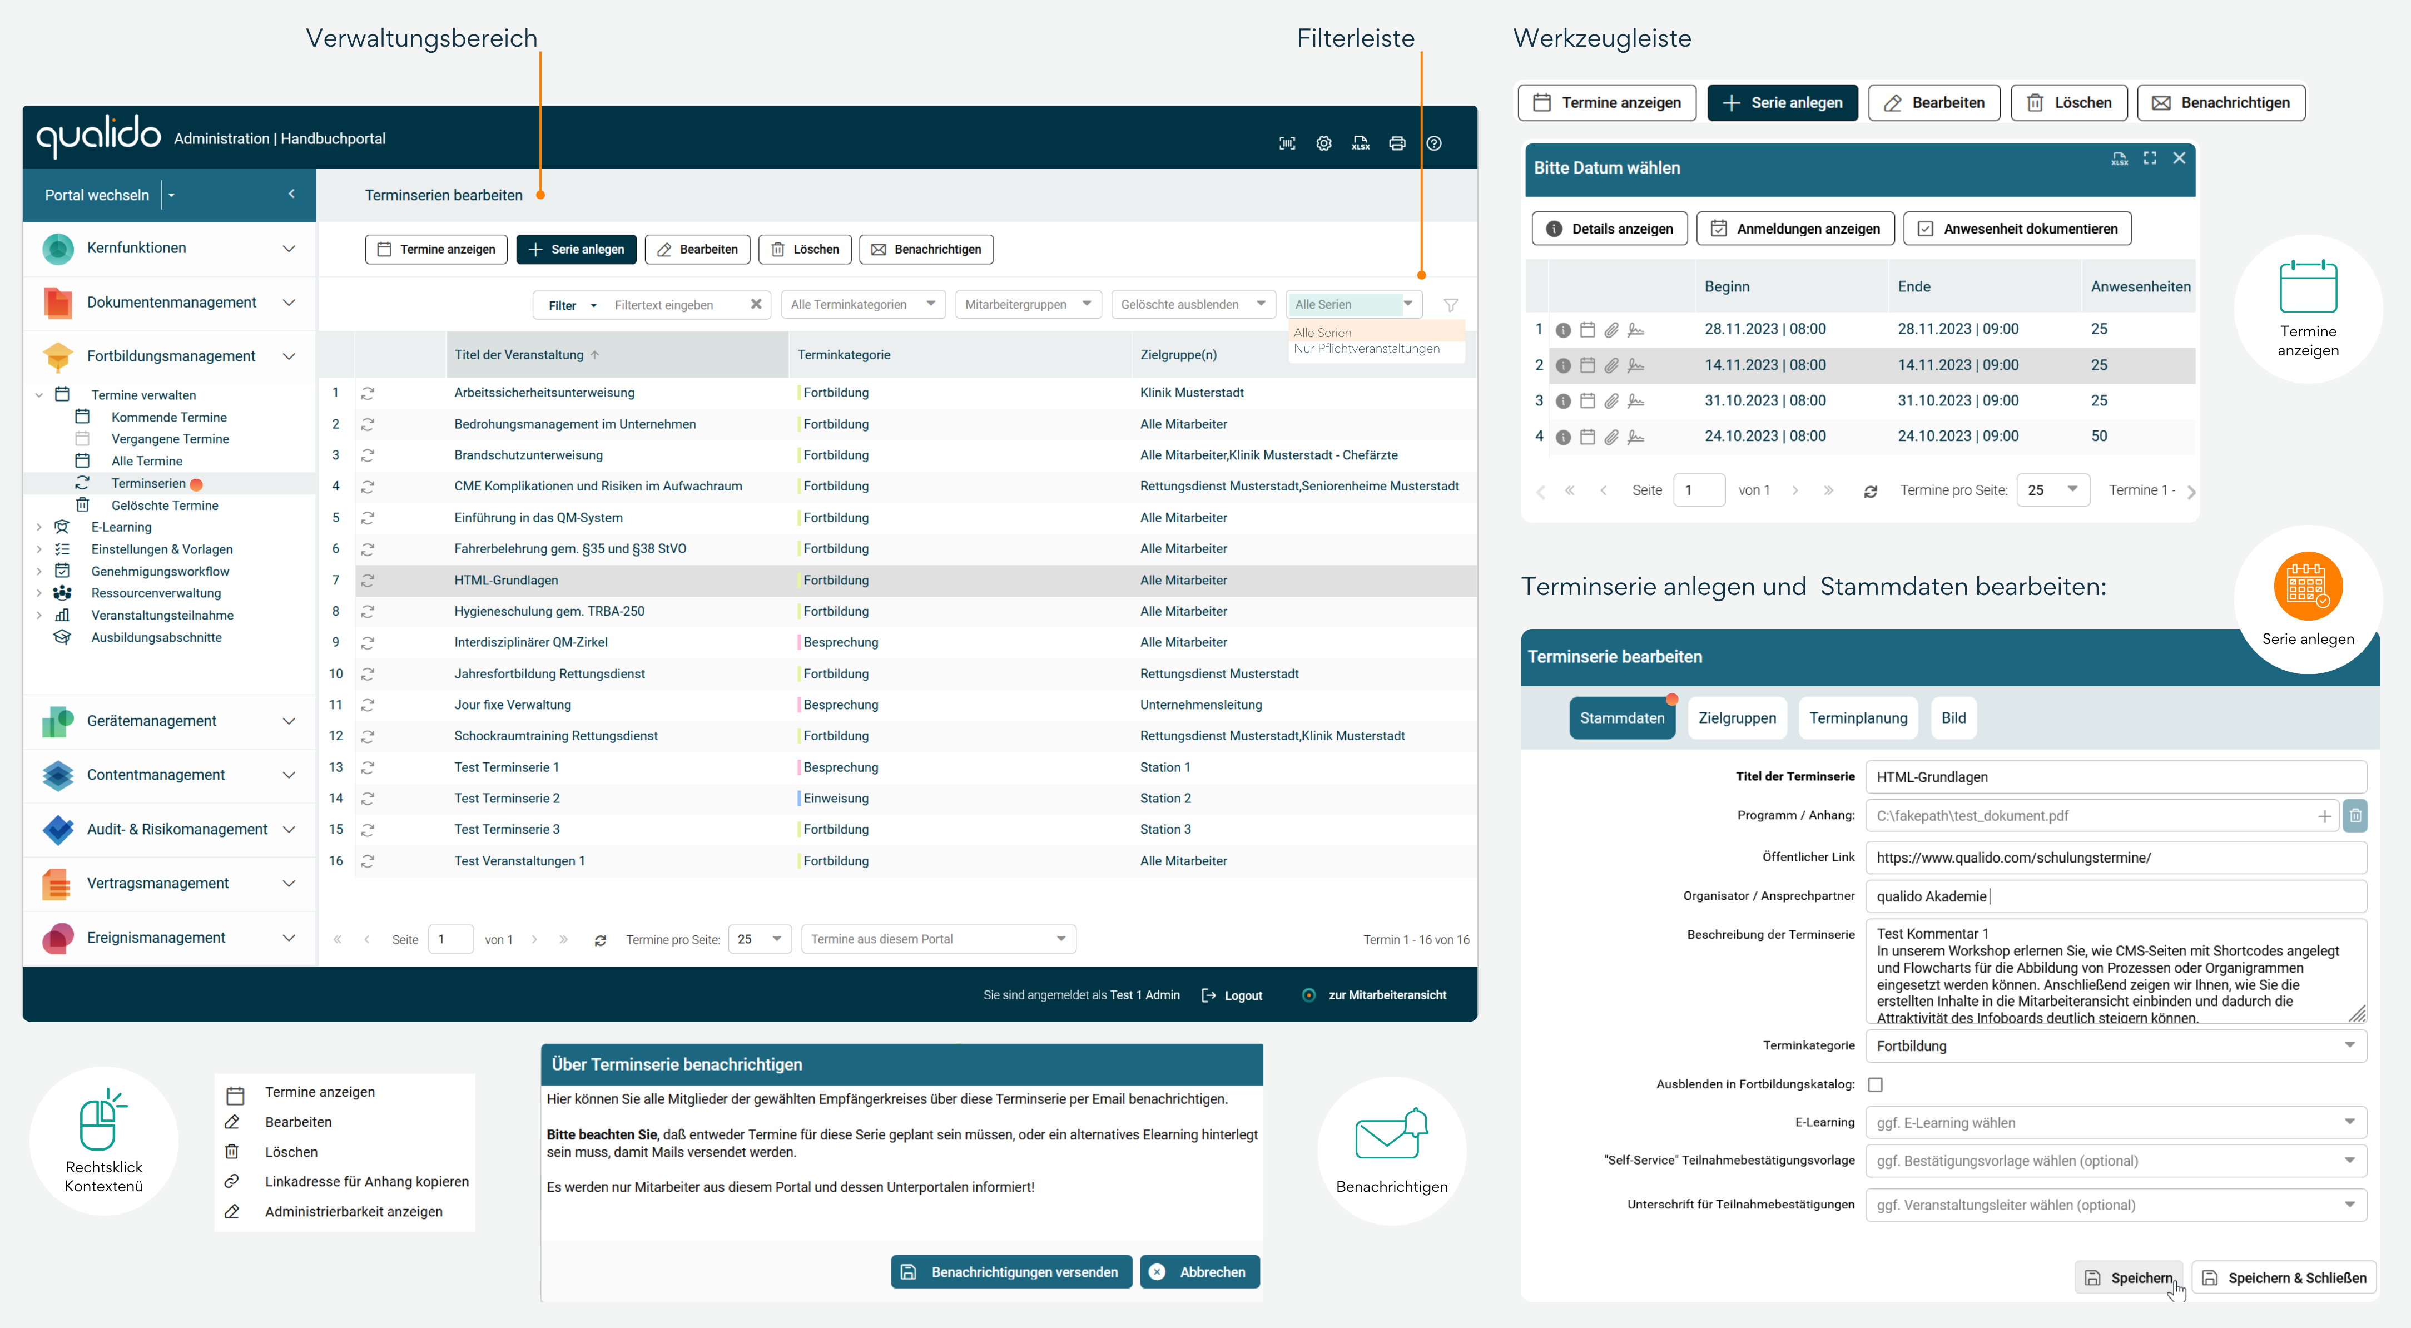Image resolution: width=2411 pixels, height=1328 pixels.
Task: Open Terminkategorie Fortbildung dropdown in edit form
Action: pyautogui.click(x=2115, y=1045)
